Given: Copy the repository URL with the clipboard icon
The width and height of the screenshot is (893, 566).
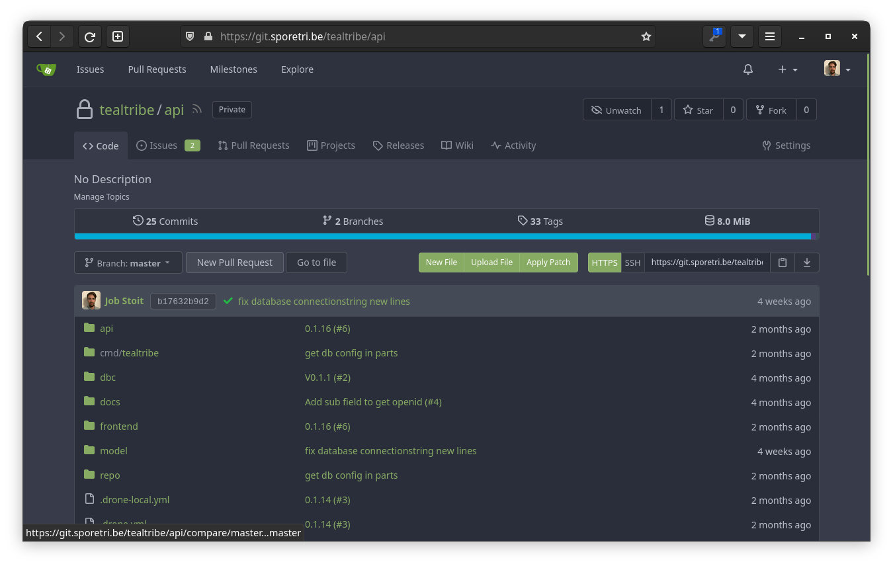Looking at the screenshot, I should click(782, 263).
